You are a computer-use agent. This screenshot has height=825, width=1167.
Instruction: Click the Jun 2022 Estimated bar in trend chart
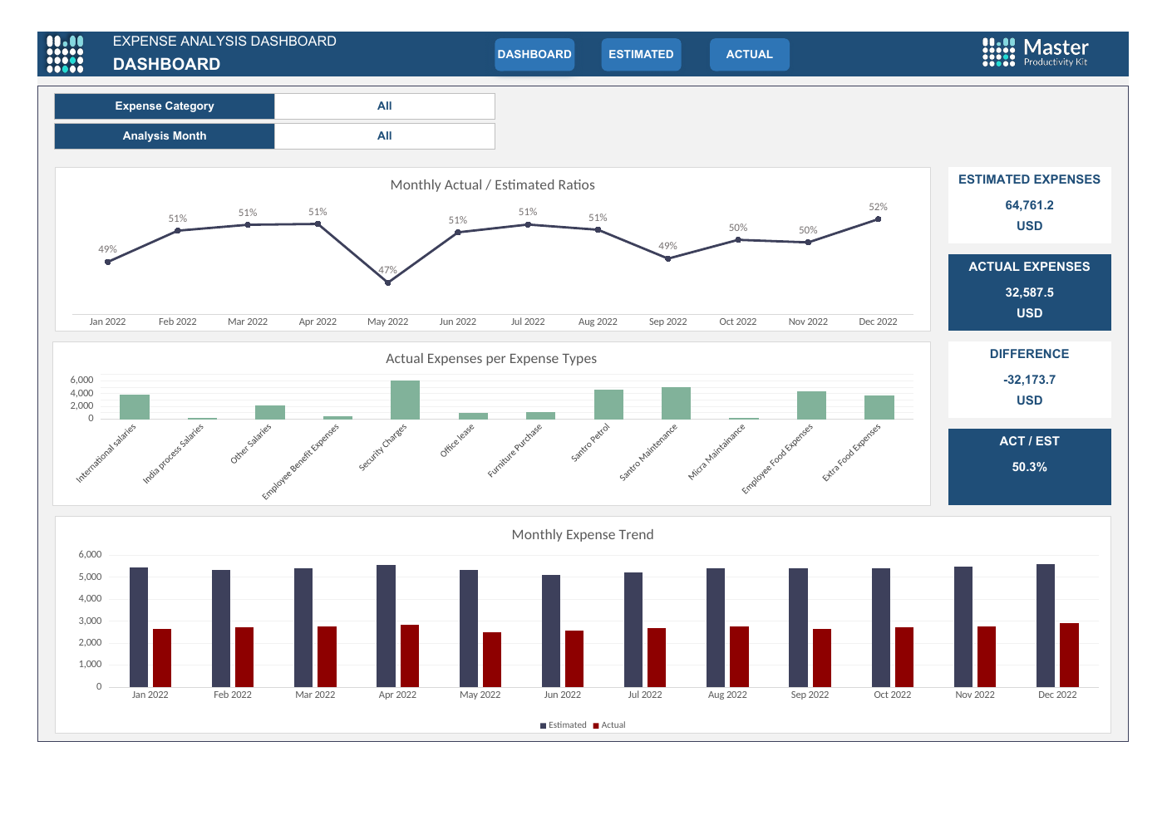point(551,631)
